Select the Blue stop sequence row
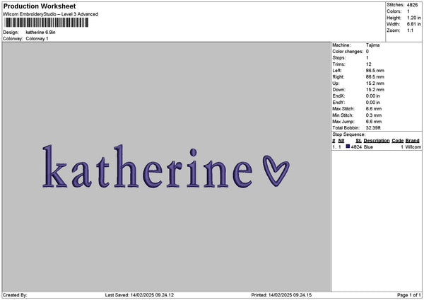The width and height of the screenshot is (424, 300). [376, 146]
